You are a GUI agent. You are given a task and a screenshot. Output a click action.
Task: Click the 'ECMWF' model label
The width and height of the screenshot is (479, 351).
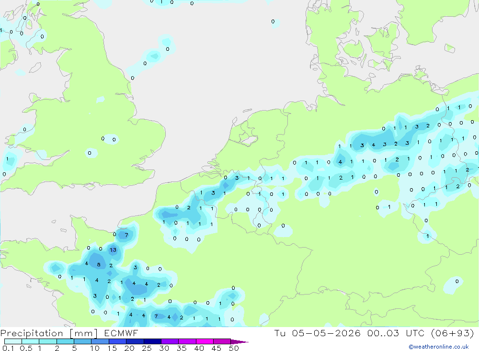[x=121, y=333]
